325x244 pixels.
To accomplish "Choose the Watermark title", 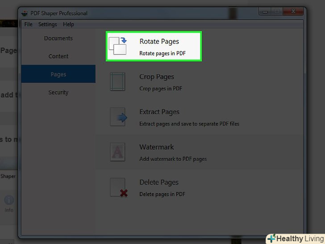I will click(157, 147).
